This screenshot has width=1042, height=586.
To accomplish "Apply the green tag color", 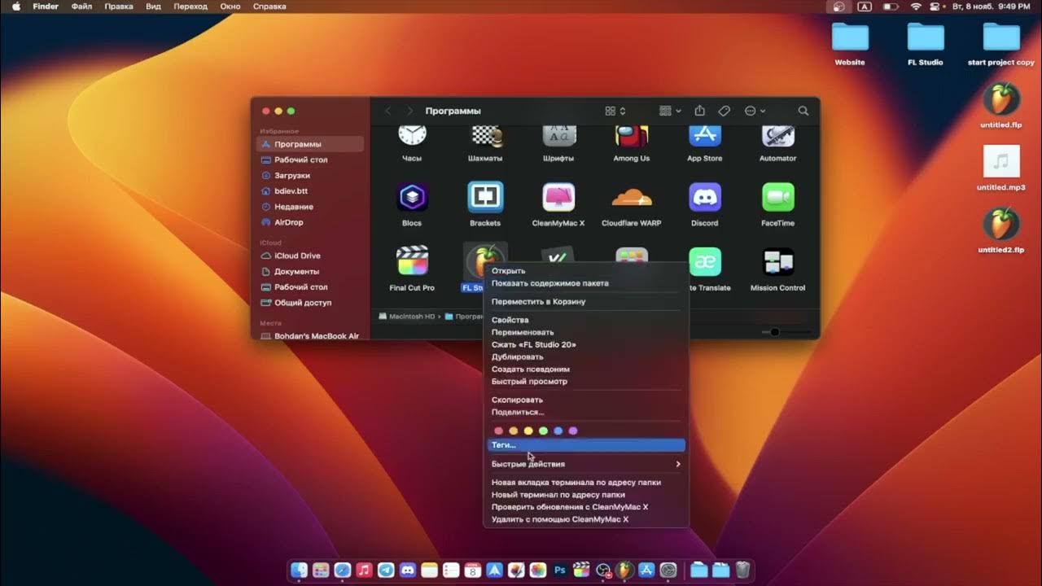I will click(x=543, y=431).
